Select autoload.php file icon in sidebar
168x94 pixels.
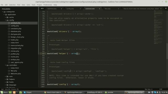tap(9, 23)
